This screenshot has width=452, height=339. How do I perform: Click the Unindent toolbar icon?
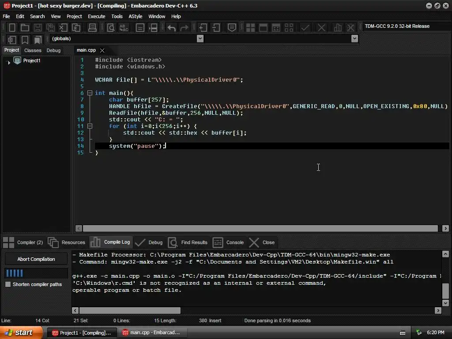point(216,28)
